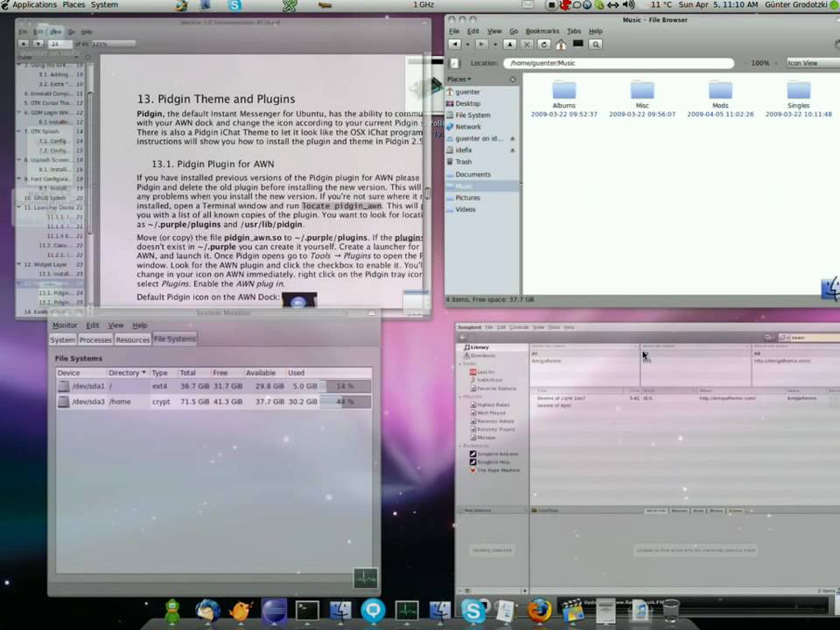The width and height of the screenshot is (840, 630).
Task: Switch to System tab in System Monitor
Action: click(x=63, y=339)
